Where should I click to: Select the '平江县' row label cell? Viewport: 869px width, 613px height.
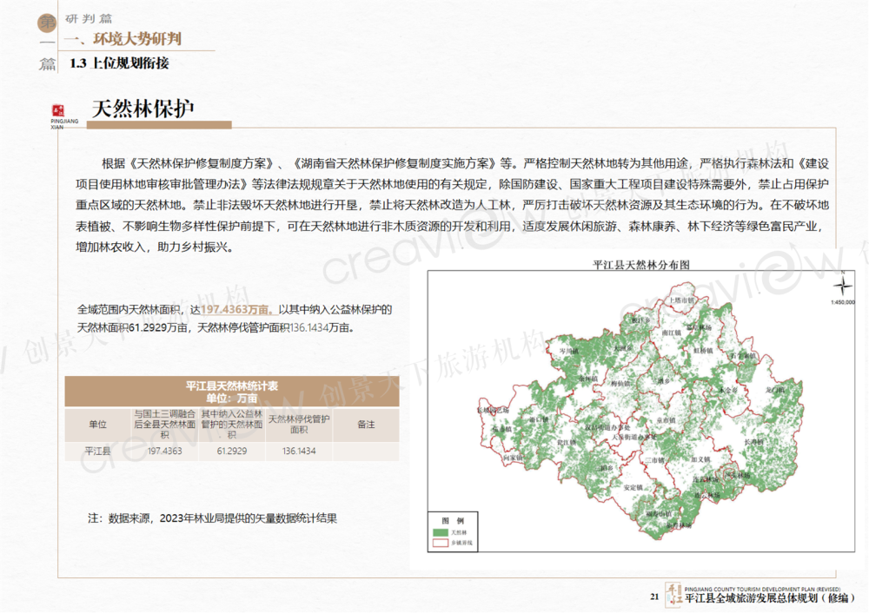click(97, 452)
